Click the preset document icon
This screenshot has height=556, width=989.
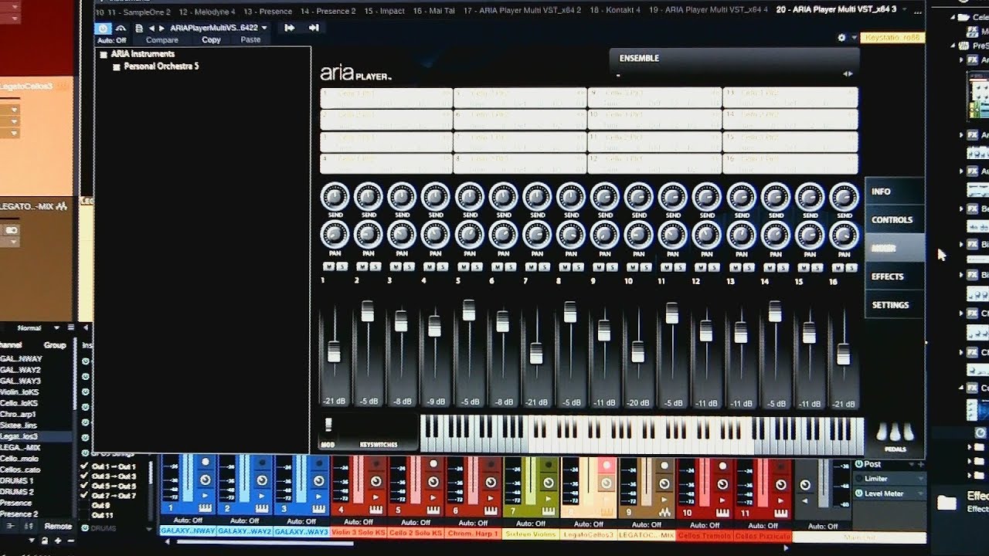(x=139, y=28)
